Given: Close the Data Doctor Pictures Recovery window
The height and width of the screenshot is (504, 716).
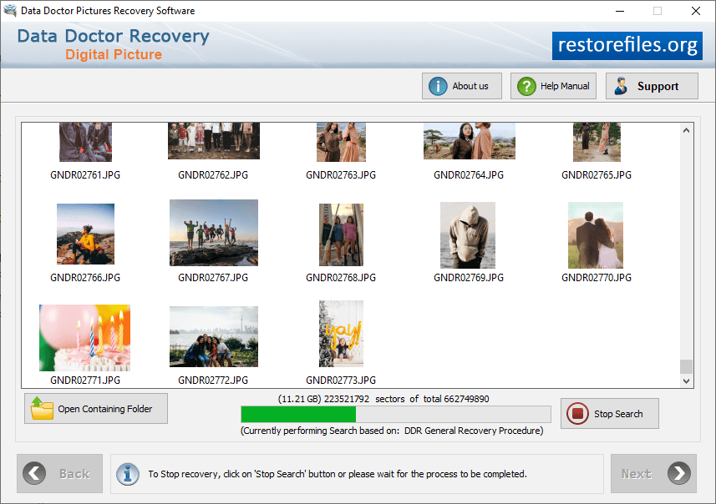Looking at the screenshot, I should point(695,11).
